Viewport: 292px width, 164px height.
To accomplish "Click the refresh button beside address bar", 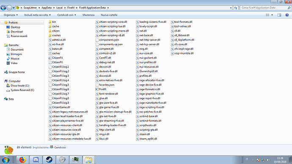I will pyautogui.click(x=236, y=8).
